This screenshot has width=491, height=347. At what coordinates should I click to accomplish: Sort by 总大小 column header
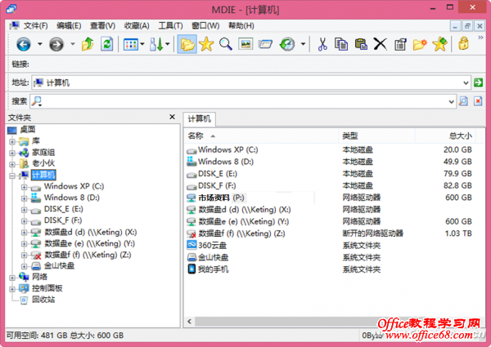click(x=445, y=136)
